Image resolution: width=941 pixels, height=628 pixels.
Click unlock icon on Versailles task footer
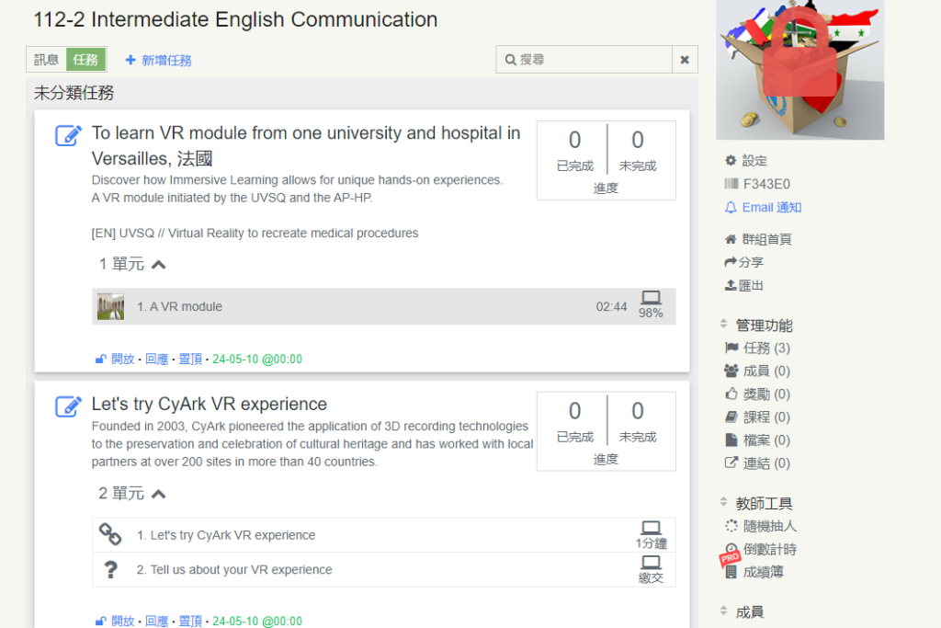pos(101,359)
